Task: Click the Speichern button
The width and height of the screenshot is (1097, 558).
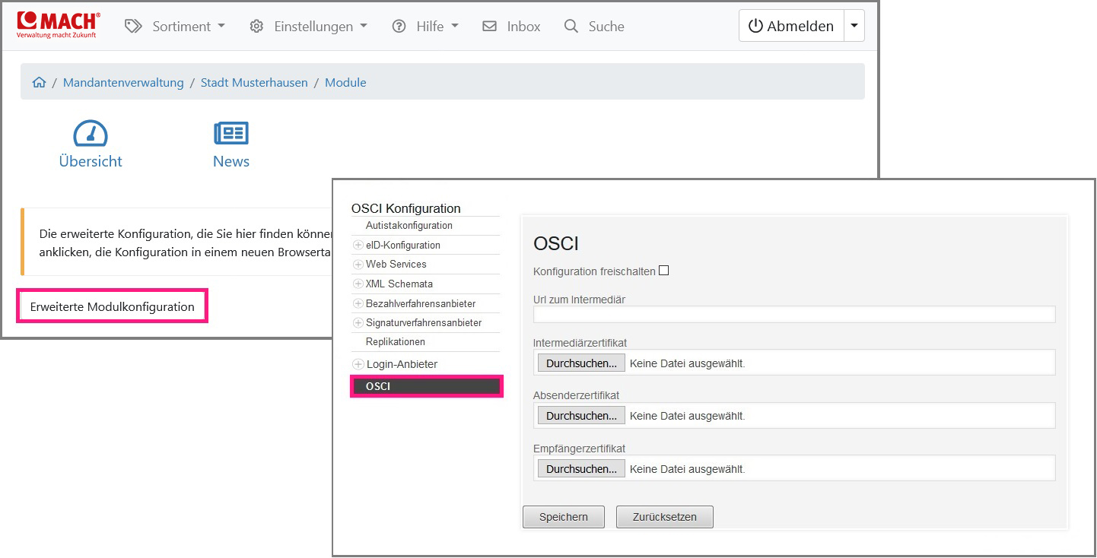Action: click(563, 517)
